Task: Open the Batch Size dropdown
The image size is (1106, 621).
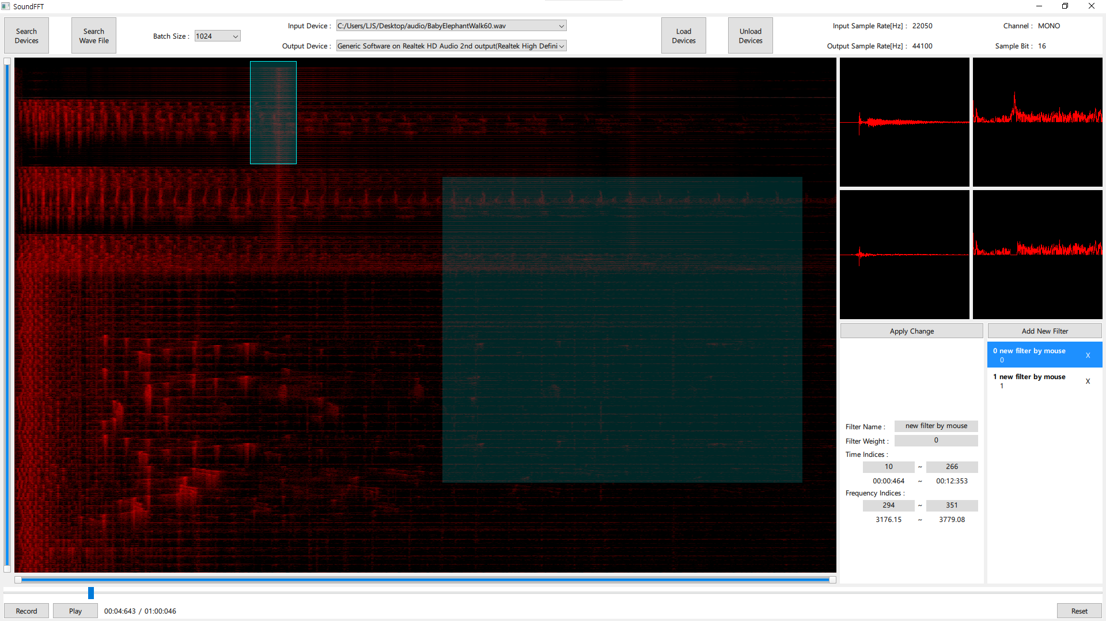Action: click(x=217, y=36)
